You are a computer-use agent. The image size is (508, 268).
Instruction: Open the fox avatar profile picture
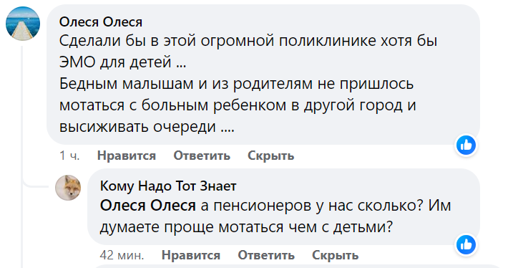coord(68,188)
